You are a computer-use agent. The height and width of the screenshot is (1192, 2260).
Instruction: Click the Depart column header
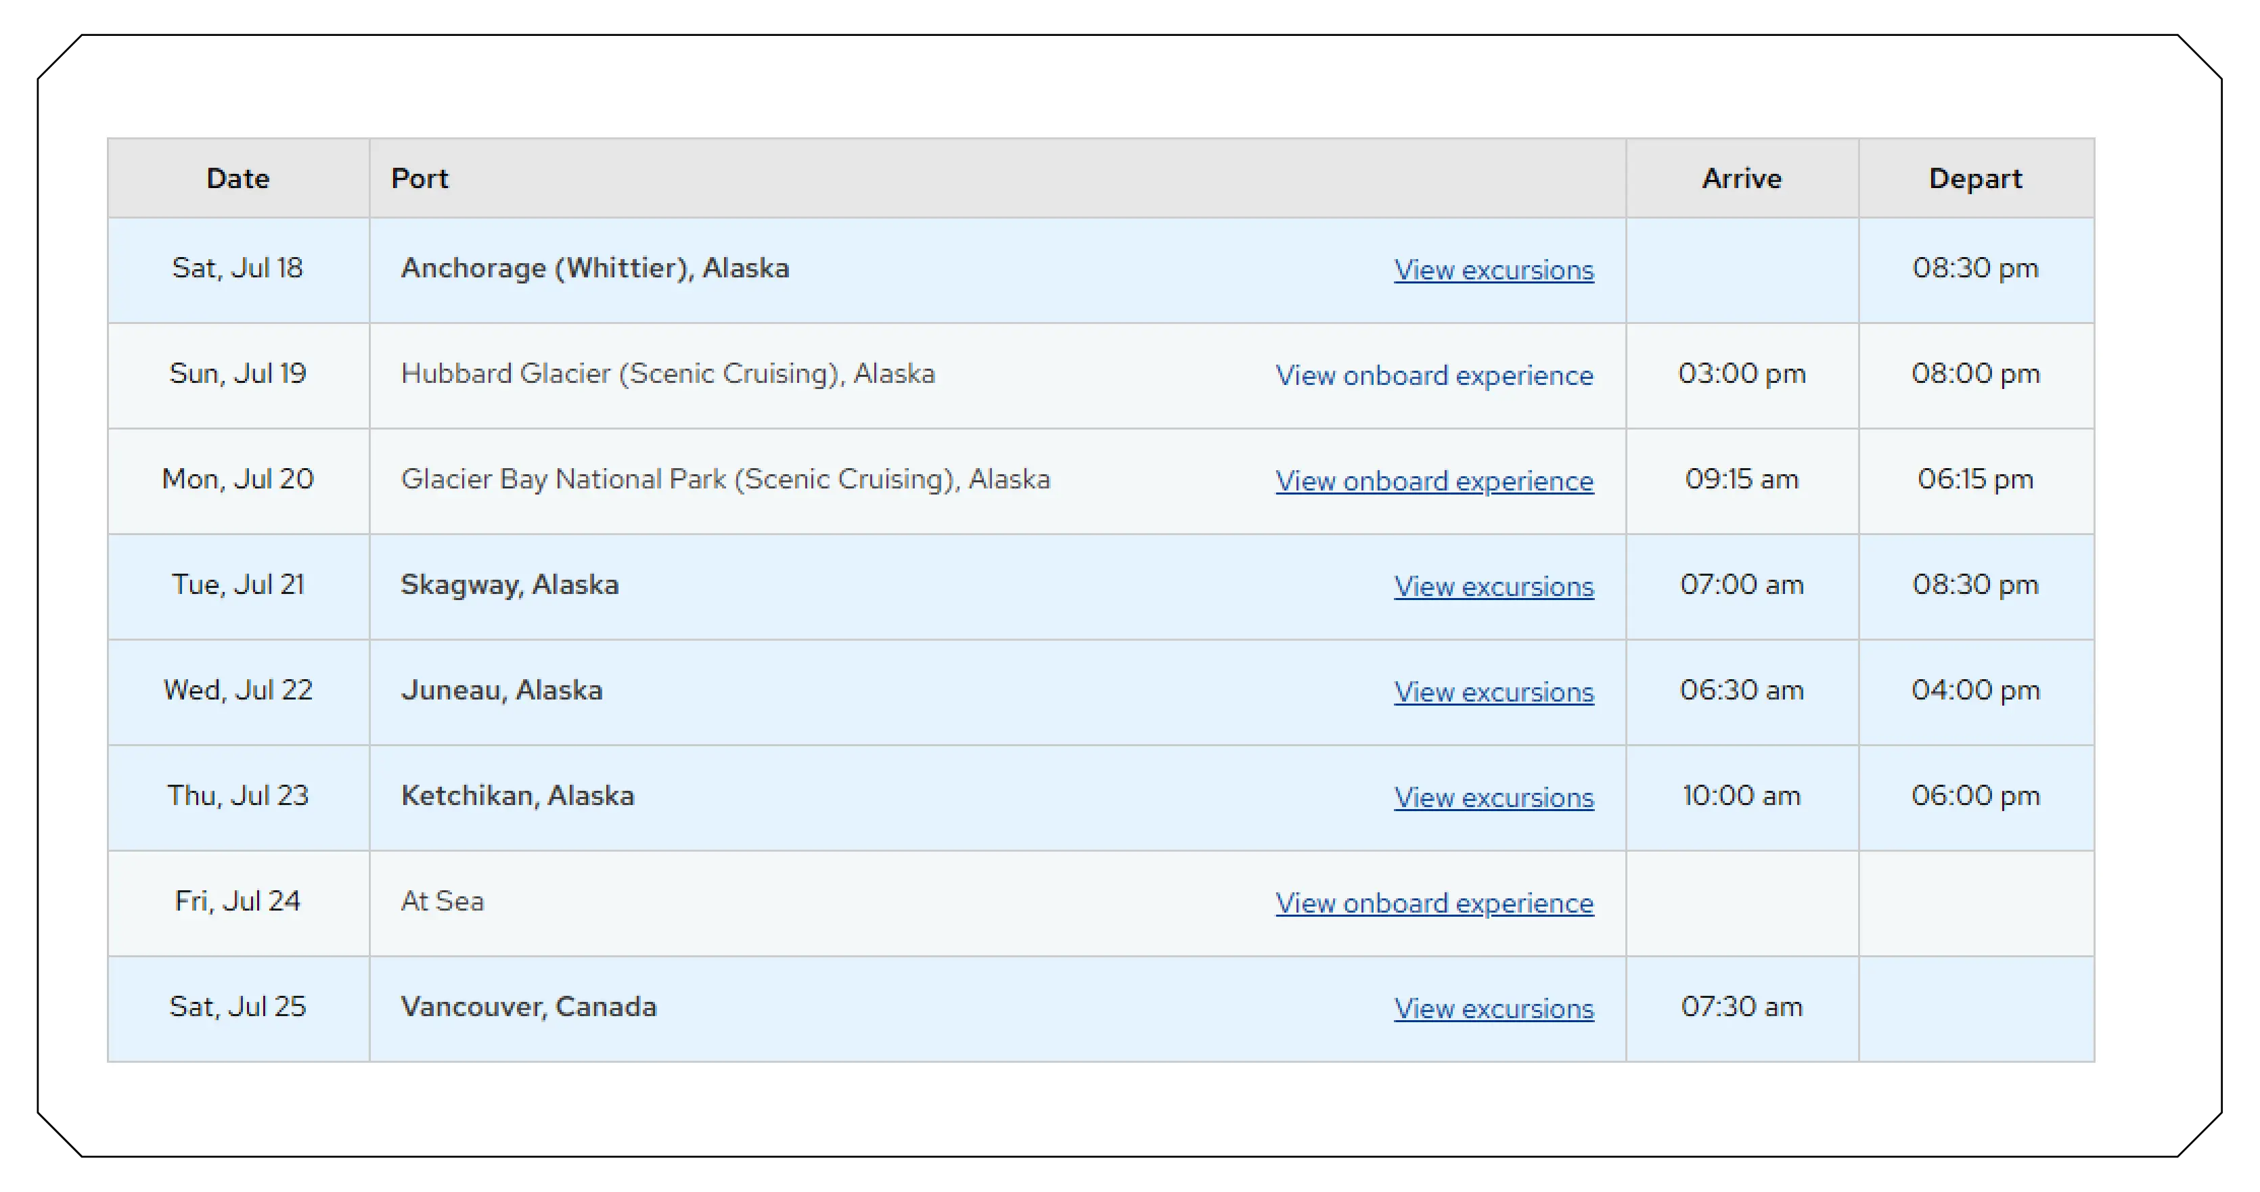click(x=1976, y=178)
